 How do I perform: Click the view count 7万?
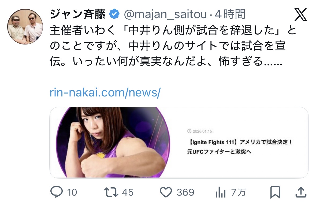(x=239, y=192)
